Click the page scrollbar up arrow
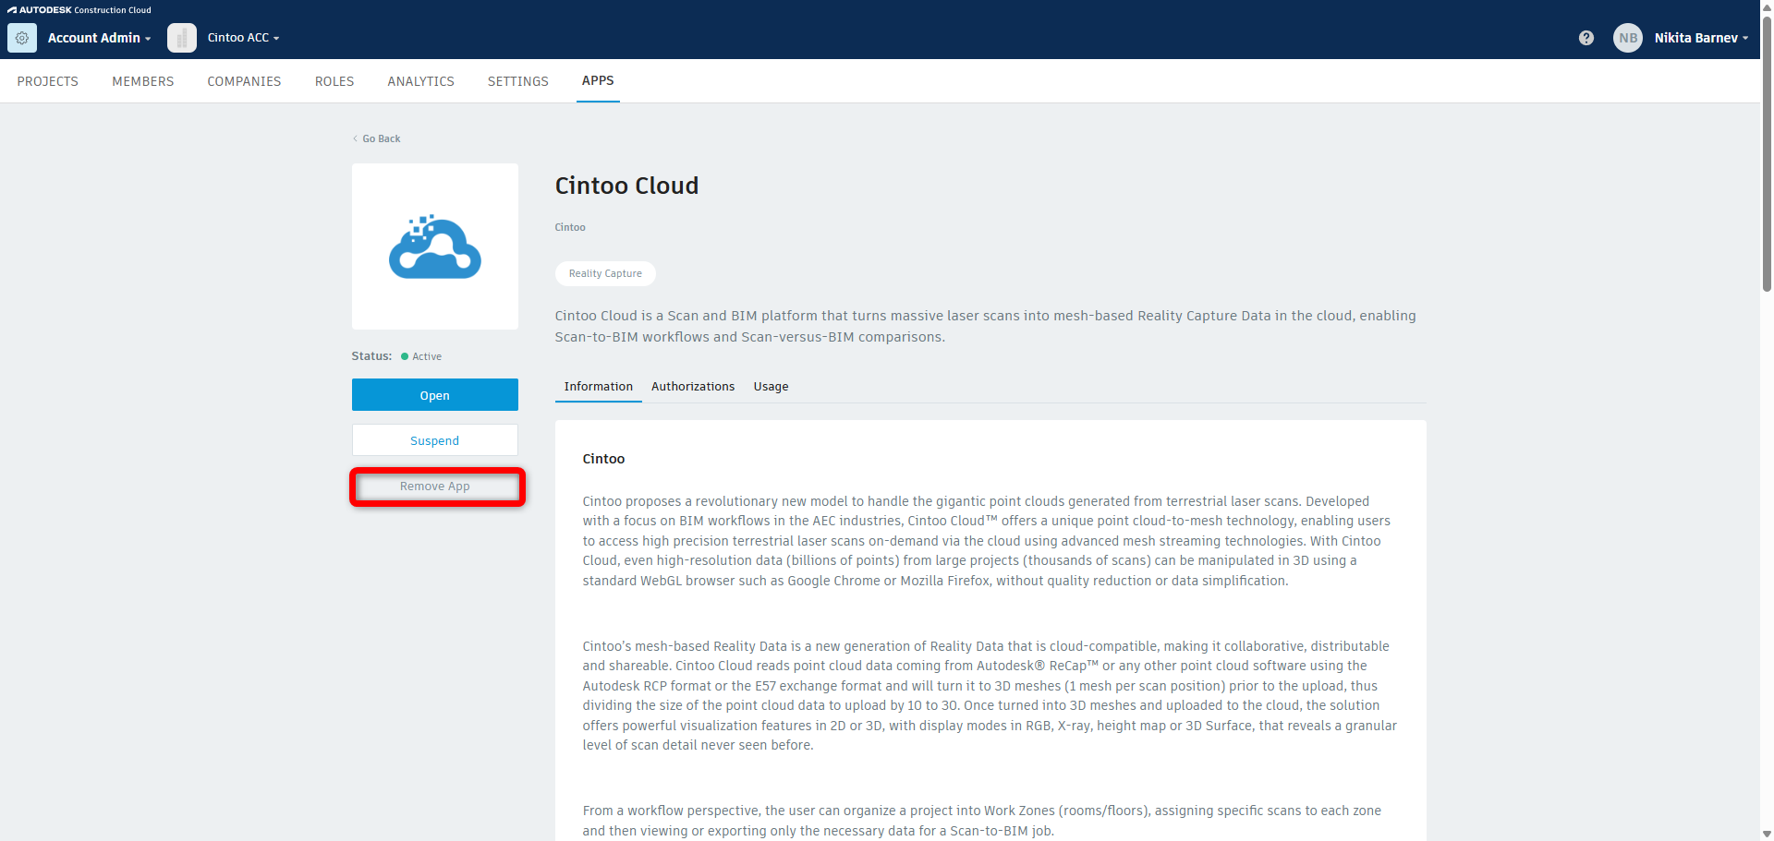 pyautogui.click(x=1767, y=6)
